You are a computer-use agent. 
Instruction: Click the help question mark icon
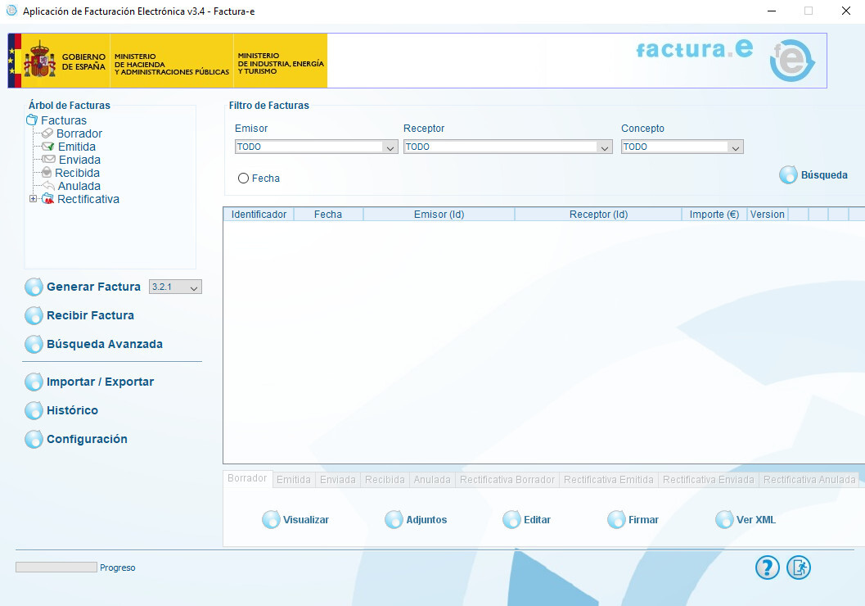tap(767, 567)
